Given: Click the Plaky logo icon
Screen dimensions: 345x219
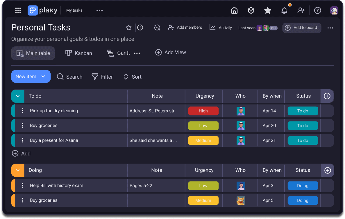Looking at the screenshot, I should 33,10.
